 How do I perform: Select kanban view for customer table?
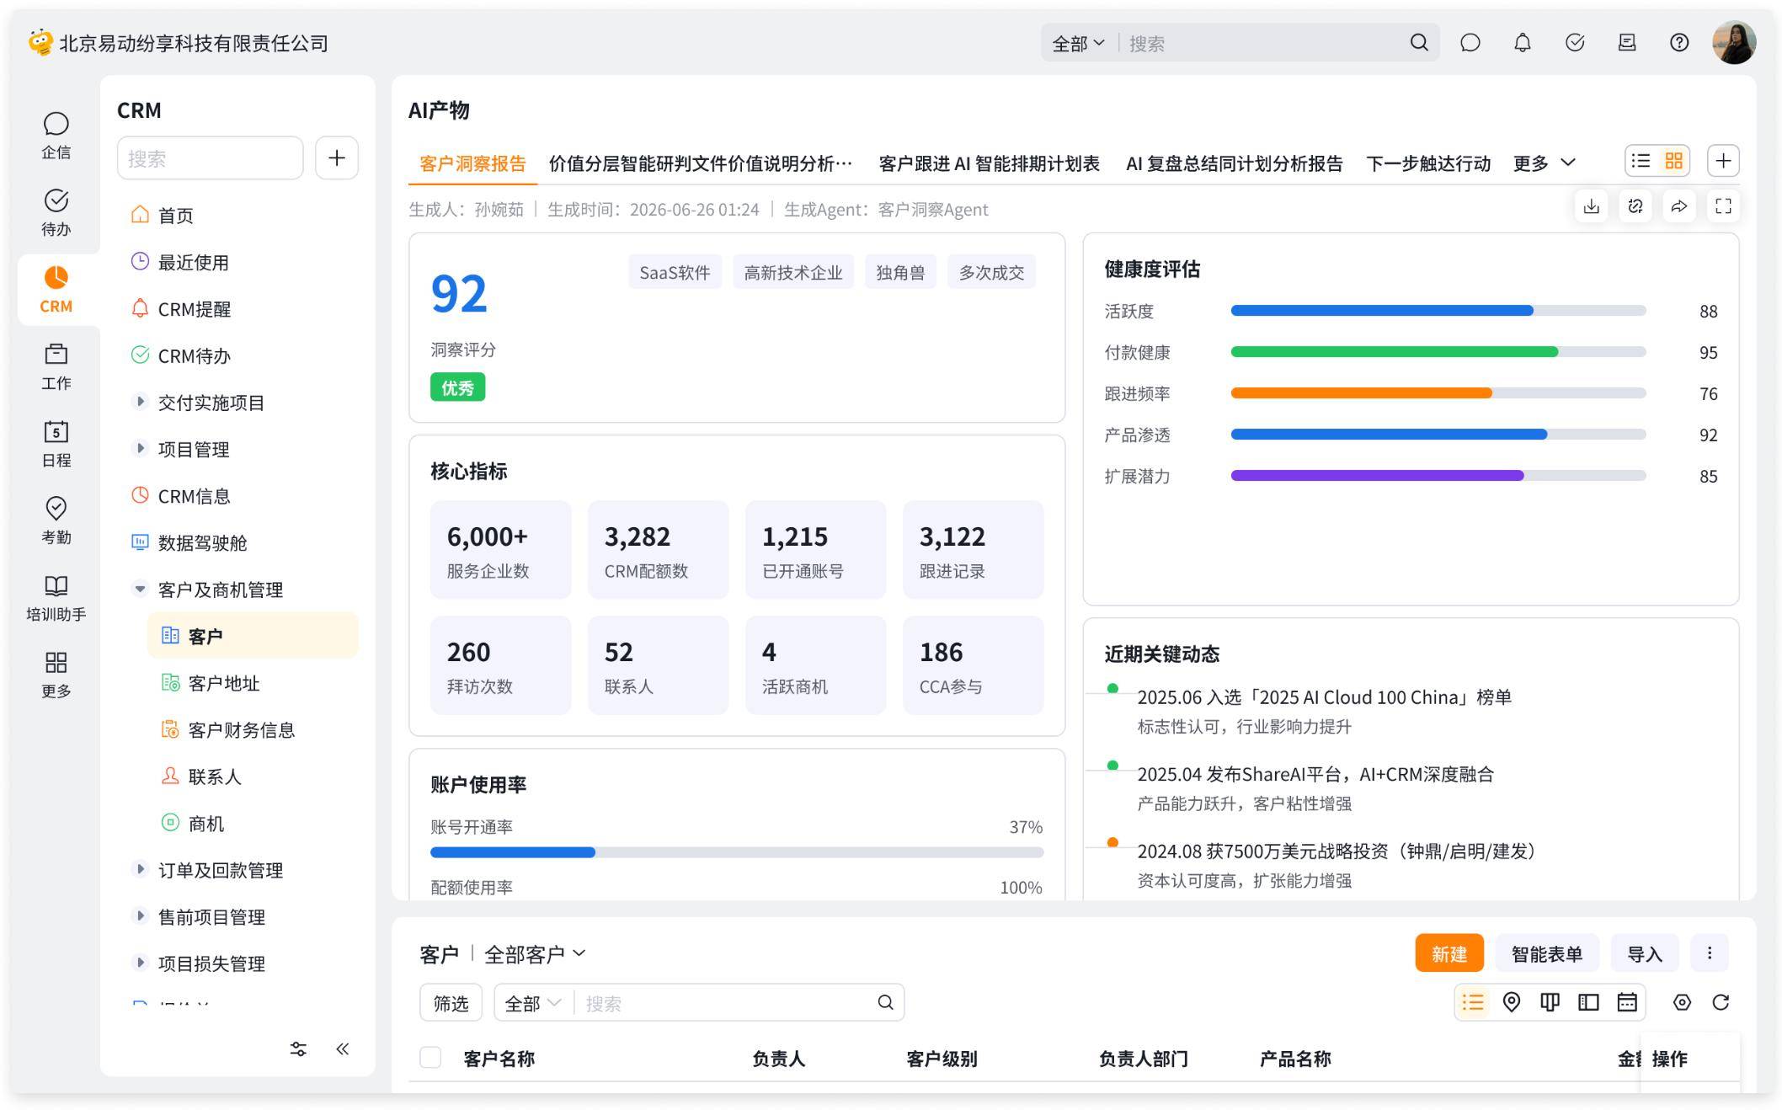click(1550, 1002)
